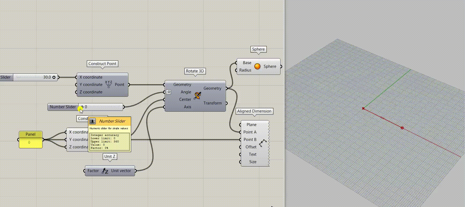Click the Point output of Construct Point
Viewport: 465px width, 207px height.
(x=120, y=84)
